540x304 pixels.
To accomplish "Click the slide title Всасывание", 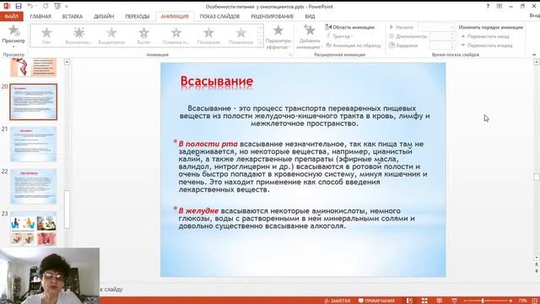I will click(x=217, y=81).
